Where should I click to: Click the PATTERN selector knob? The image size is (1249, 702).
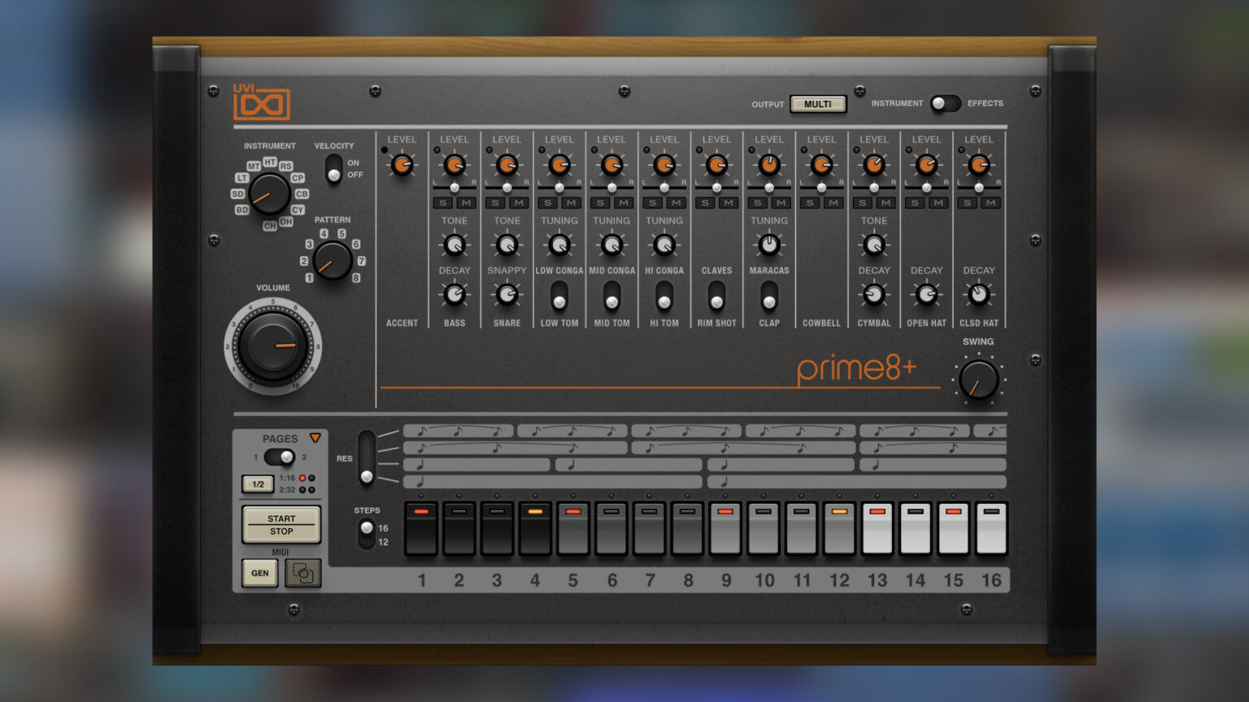coord(333,261)
